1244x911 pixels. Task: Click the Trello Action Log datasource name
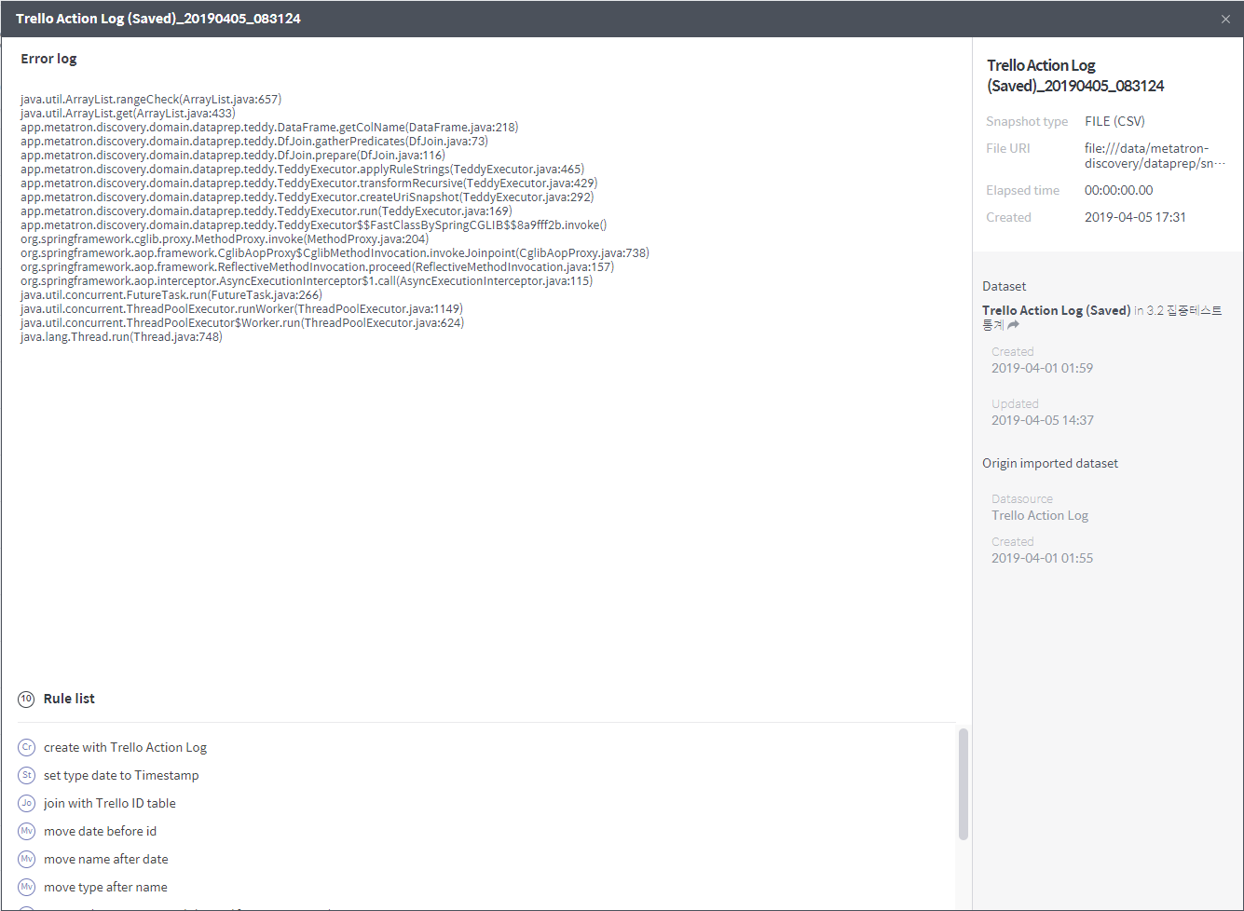[x=1040, y=515]
